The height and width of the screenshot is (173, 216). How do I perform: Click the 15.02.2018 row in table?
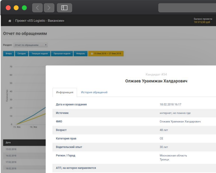[x=25, y=149]
